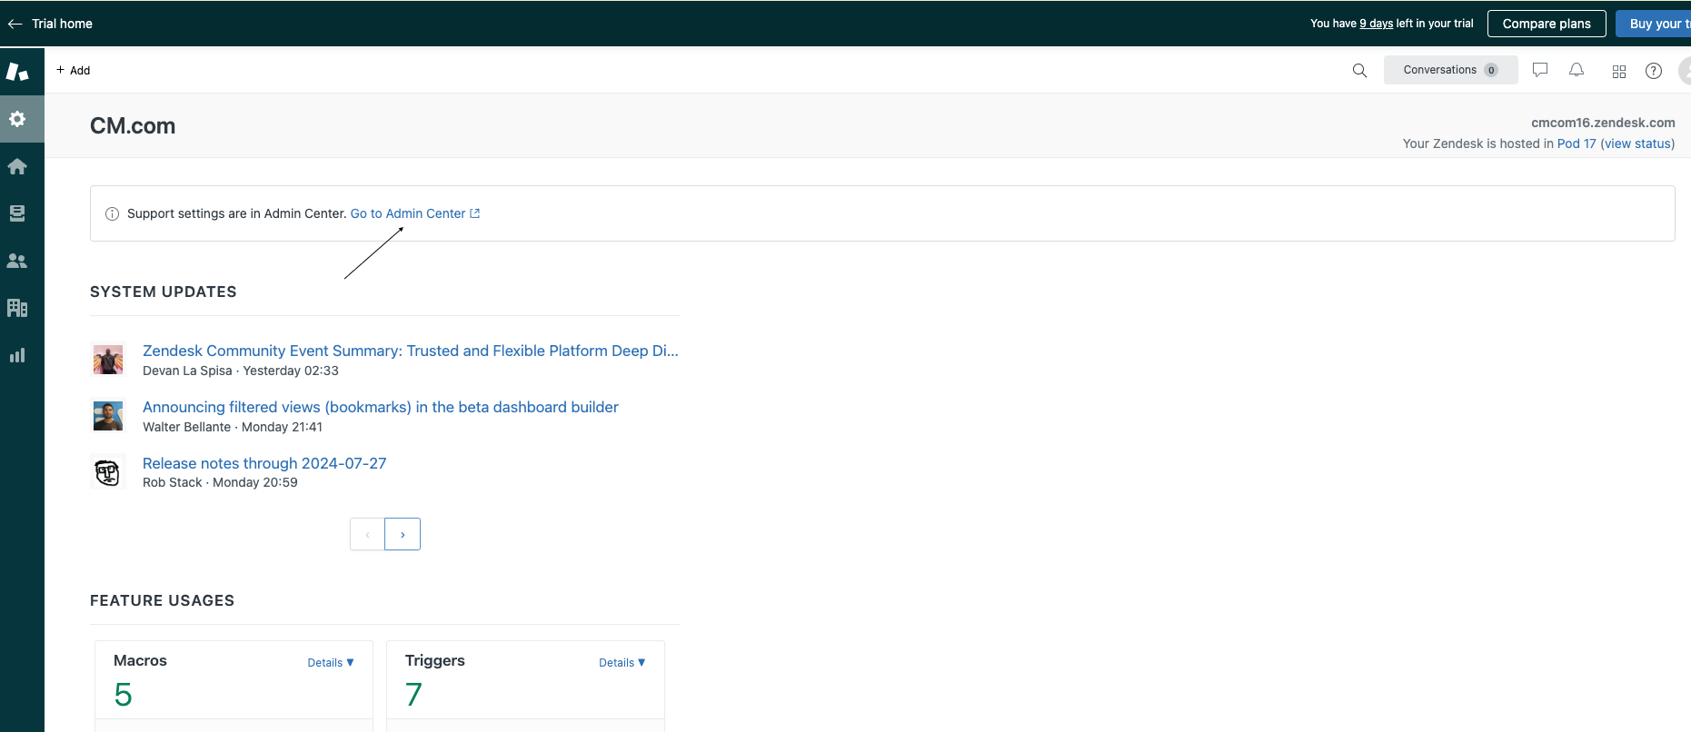Click the Zendesk logo icon in sidebar

(x=17, y=72)
